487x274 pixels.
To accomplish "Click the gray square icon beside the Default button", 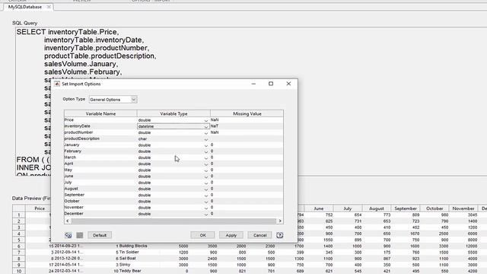I will click(x=80, y=235).
